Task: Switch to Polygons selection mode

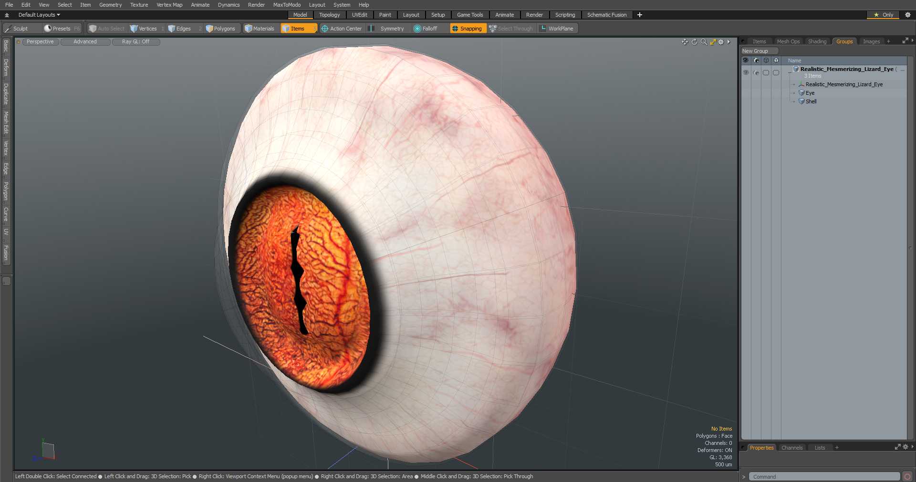Action: coord(221,29)
